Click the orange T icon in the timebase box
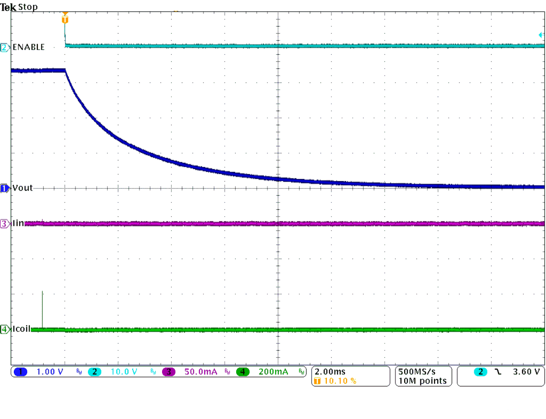 (317, 381)
